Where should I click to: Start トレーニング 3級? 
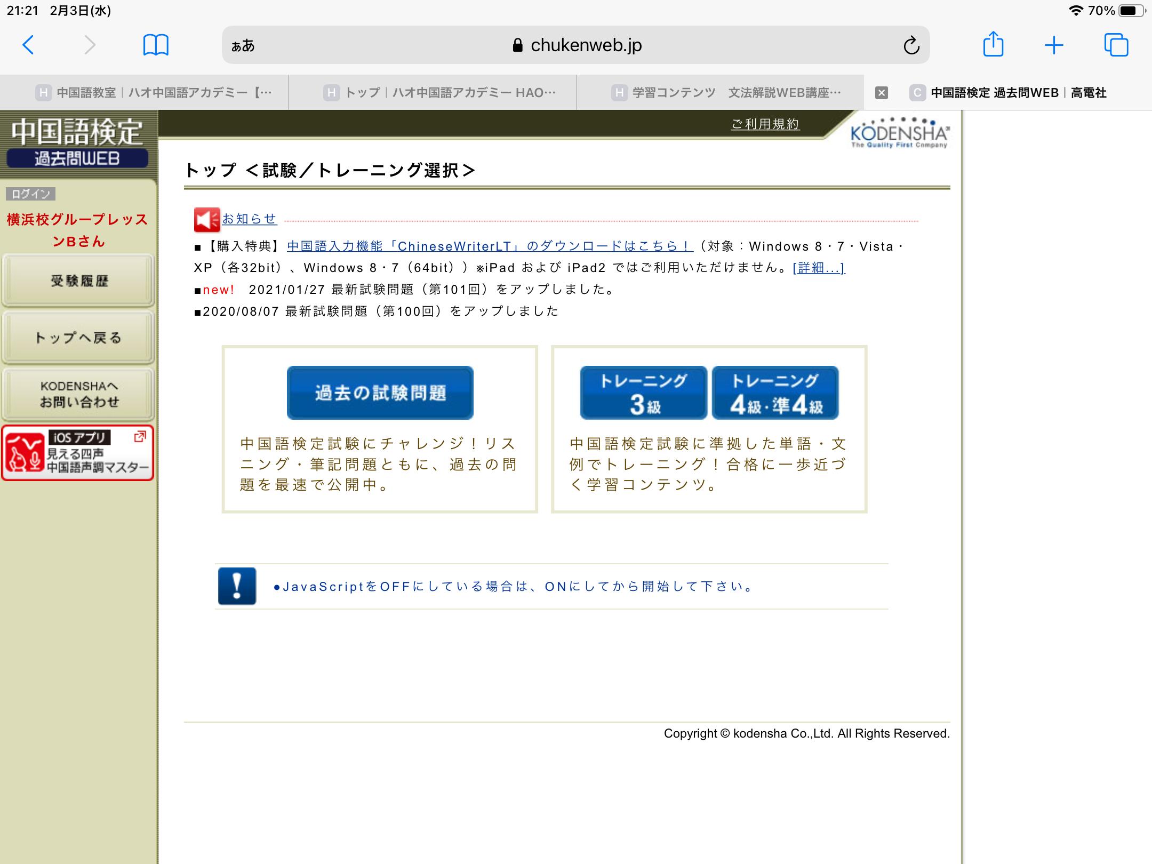pyautogui.click(x=644, y=393)
